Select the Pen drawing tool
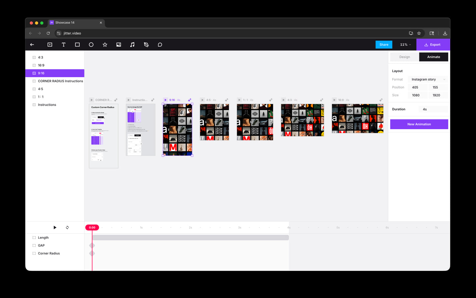 (x=146, y=45)
